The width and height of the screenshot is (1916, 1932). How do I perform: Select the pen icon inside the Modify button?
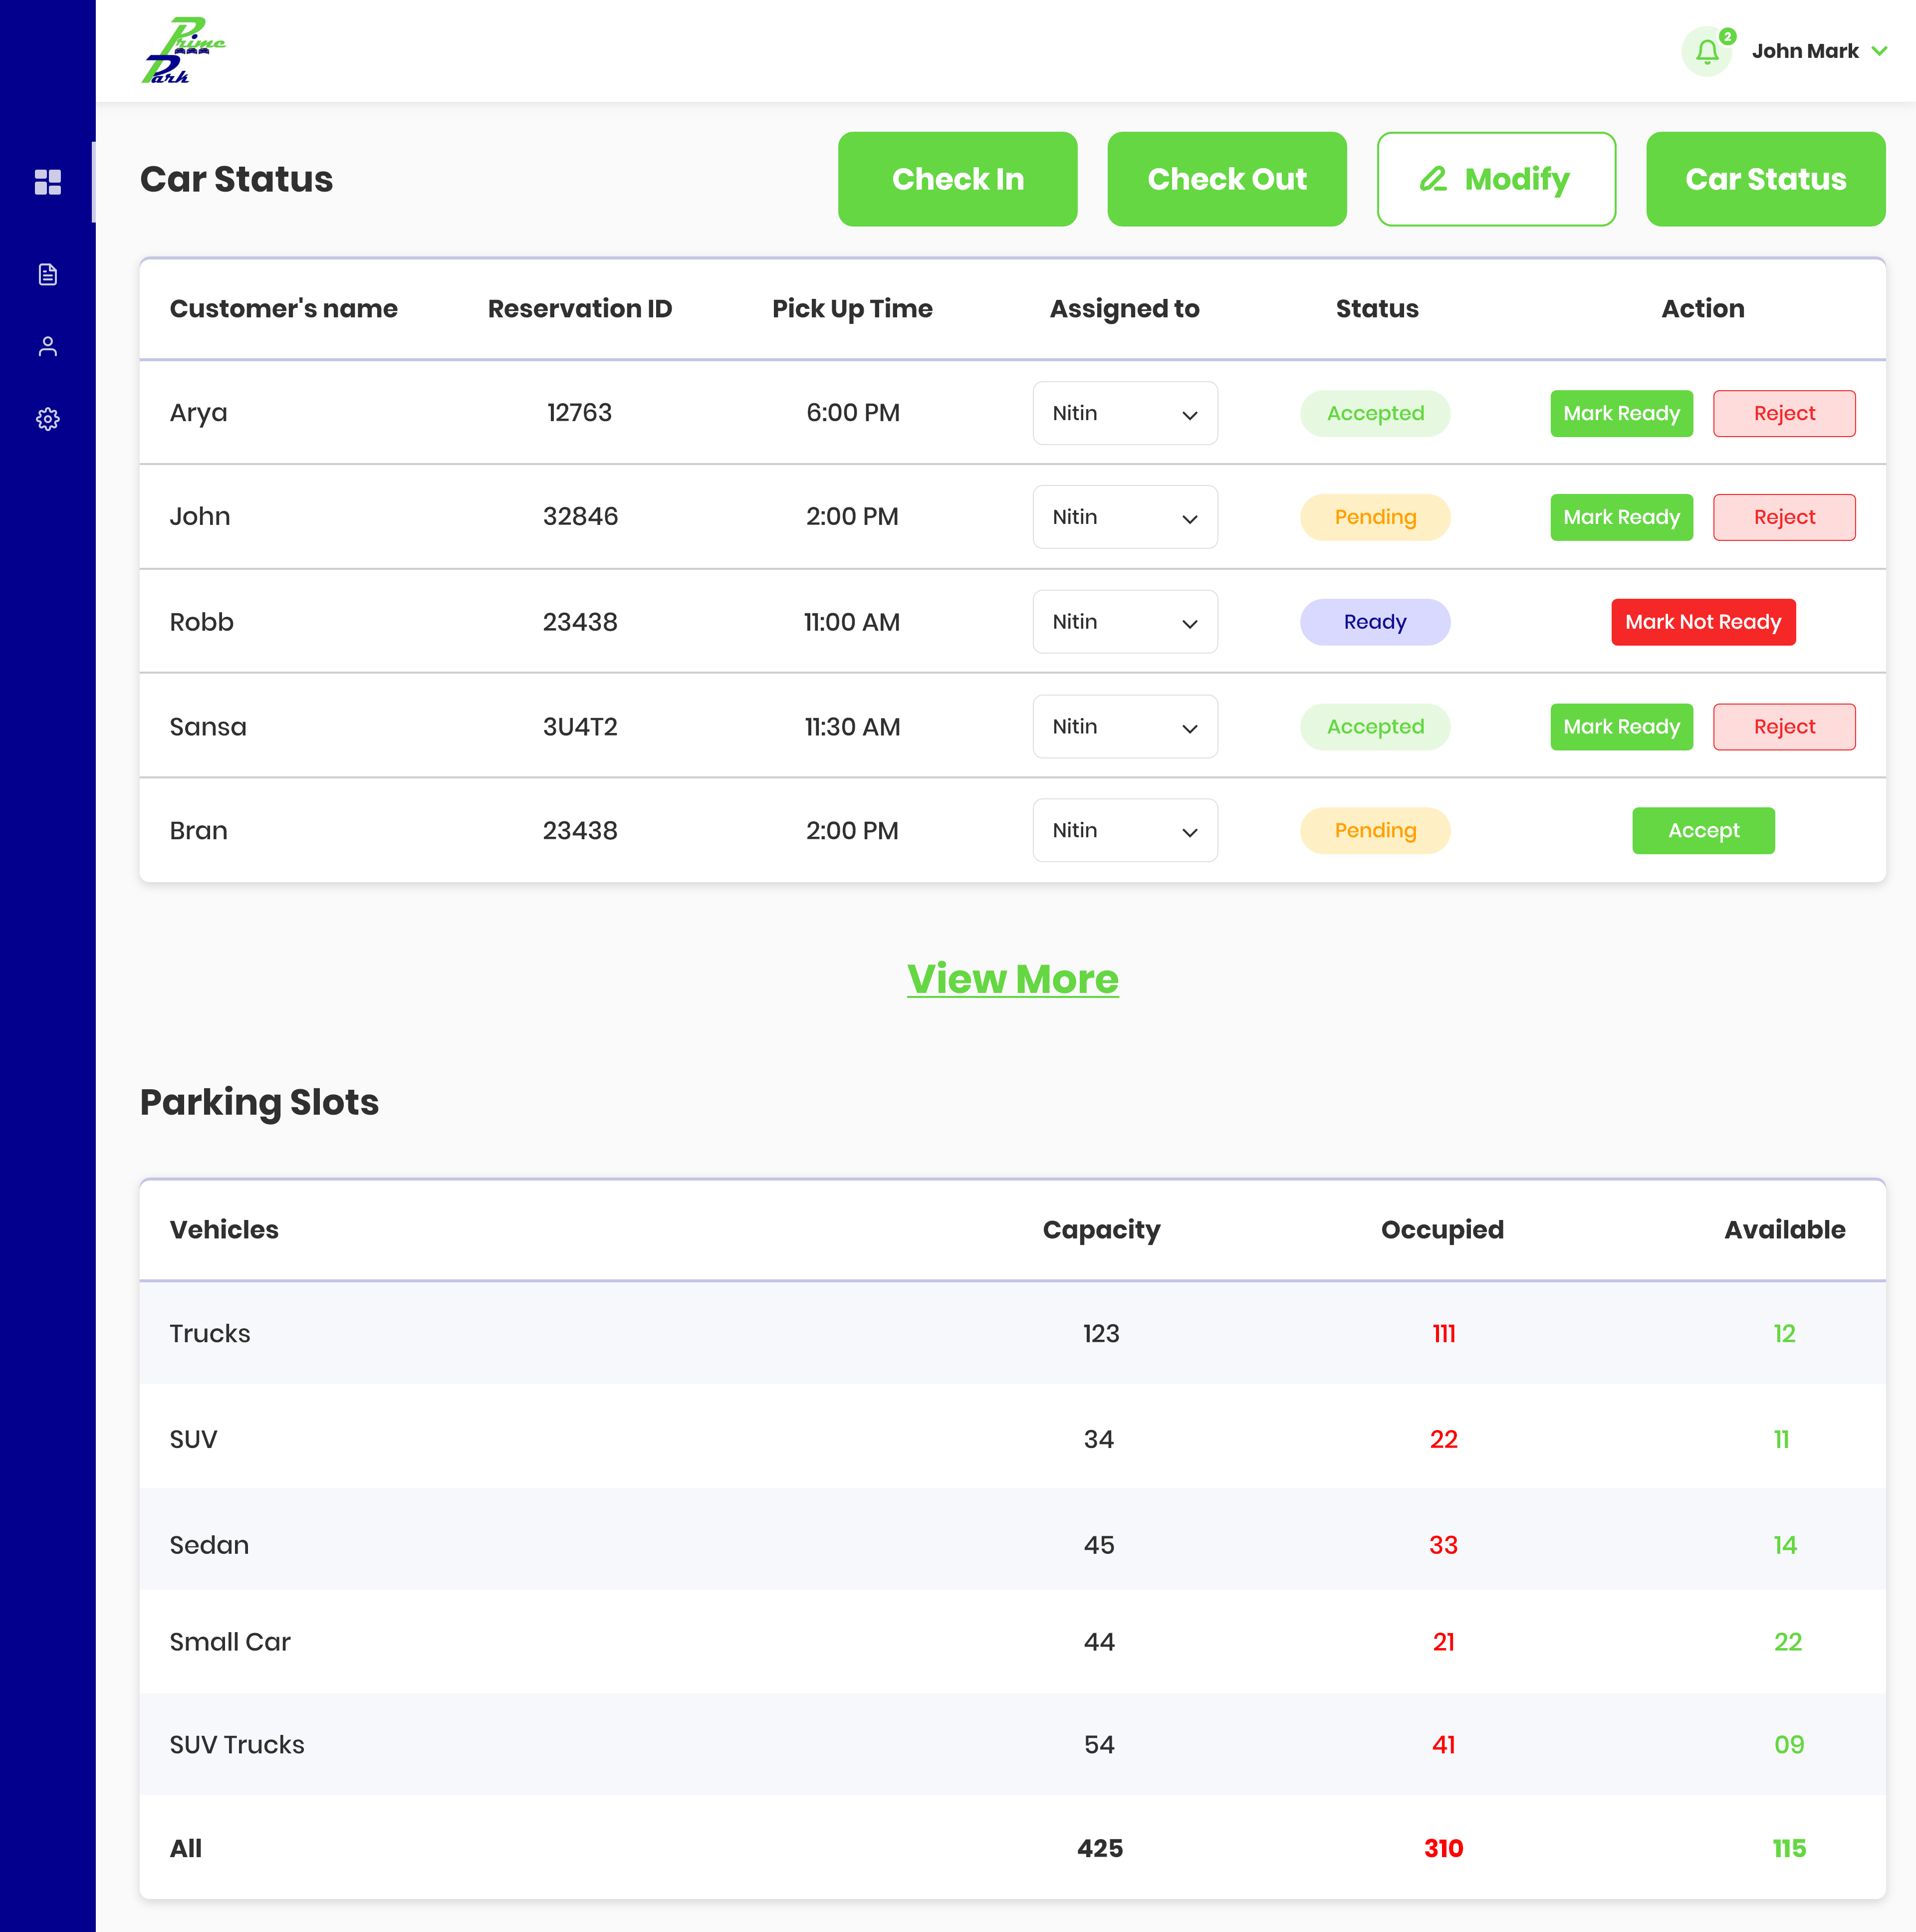(x=1434, y=179)
